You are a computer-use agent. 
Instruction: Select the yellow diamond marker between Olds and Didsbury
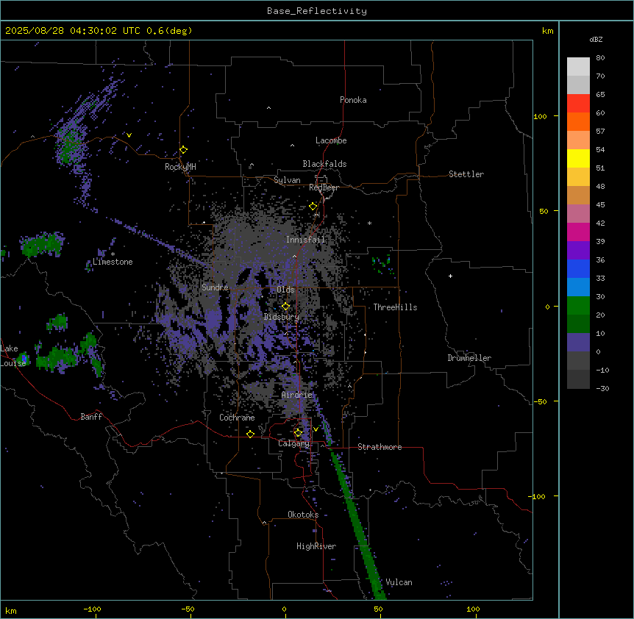[x=285, y=307]
